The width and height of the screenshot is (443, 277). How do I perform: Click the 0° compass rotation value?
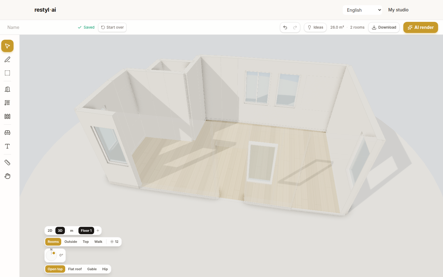click(61, 255)
